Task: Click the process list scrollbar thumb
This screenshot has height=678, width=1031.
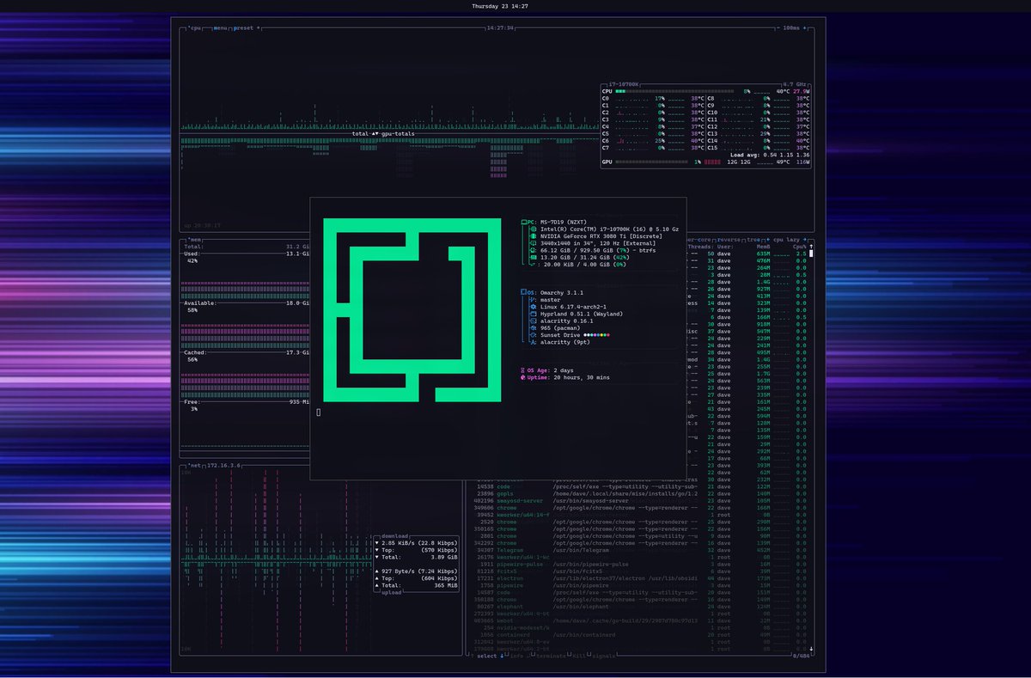Action: [x=810, y=254]
